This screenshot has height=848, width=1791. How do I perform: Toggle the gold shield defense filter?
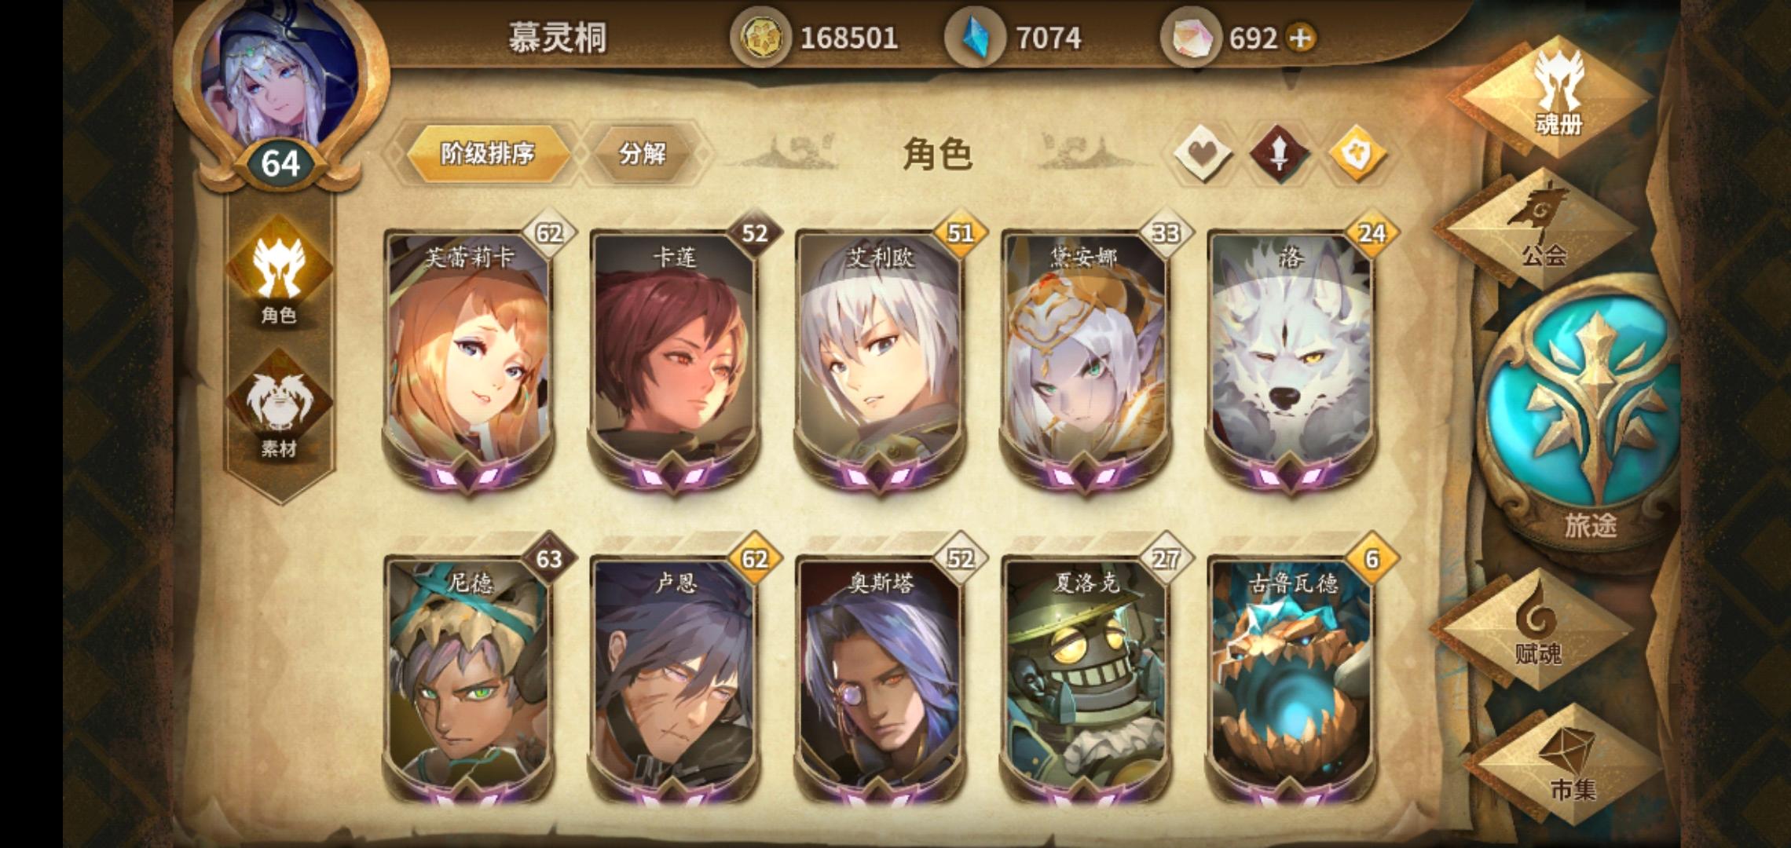click(1357, 153)
